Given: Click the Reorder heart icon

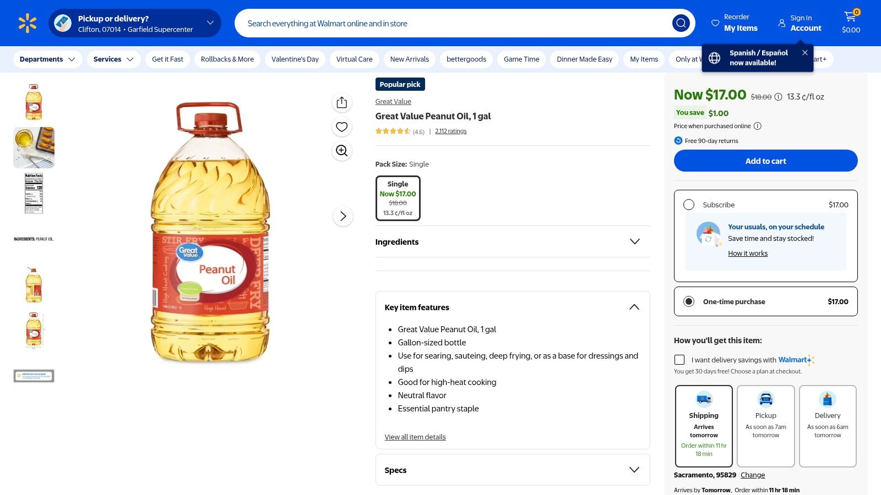Looking at the screenshot, I should [x=715, y=23].
